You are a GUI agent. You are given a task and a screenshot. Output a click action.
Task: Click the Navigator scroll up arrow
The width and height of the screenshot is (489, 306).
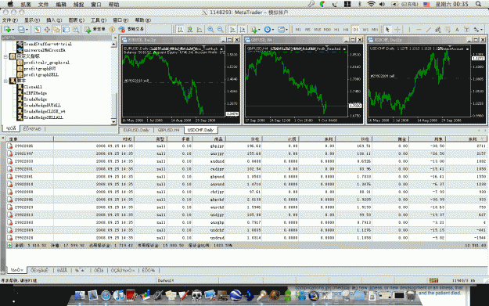tap(113, 45)
